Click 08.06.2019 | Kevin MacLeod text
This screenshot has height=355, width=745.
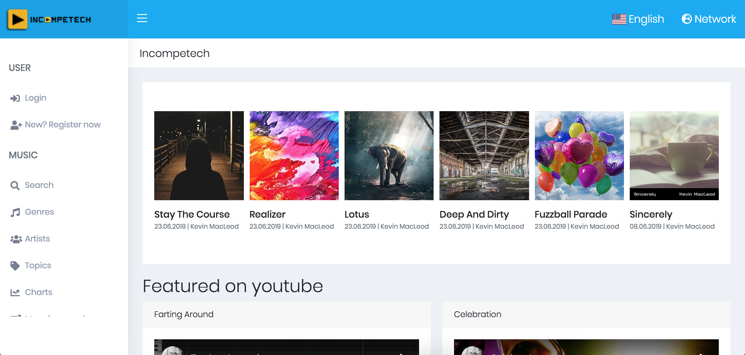(x=672, y=227)
